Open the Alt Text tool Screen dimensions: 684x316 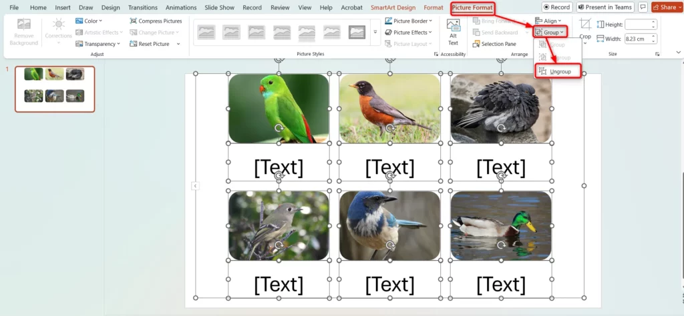coord(453,32)
